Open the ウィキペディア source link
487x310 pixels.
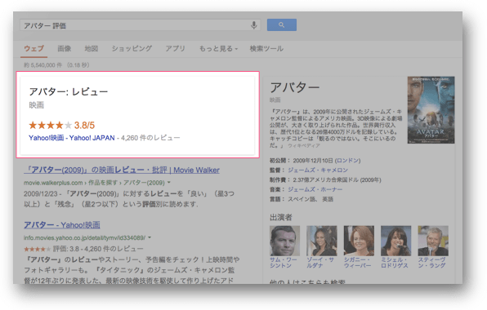click(x=303, y=146)
